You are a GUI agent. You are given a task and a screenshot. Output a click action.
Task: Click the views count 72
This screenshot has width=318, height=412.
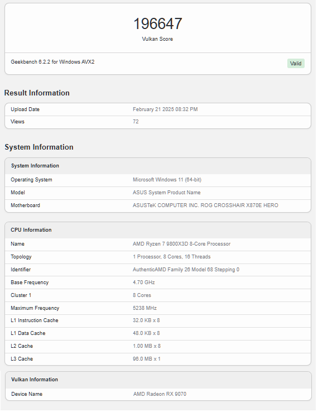click(x=136, y=121)
